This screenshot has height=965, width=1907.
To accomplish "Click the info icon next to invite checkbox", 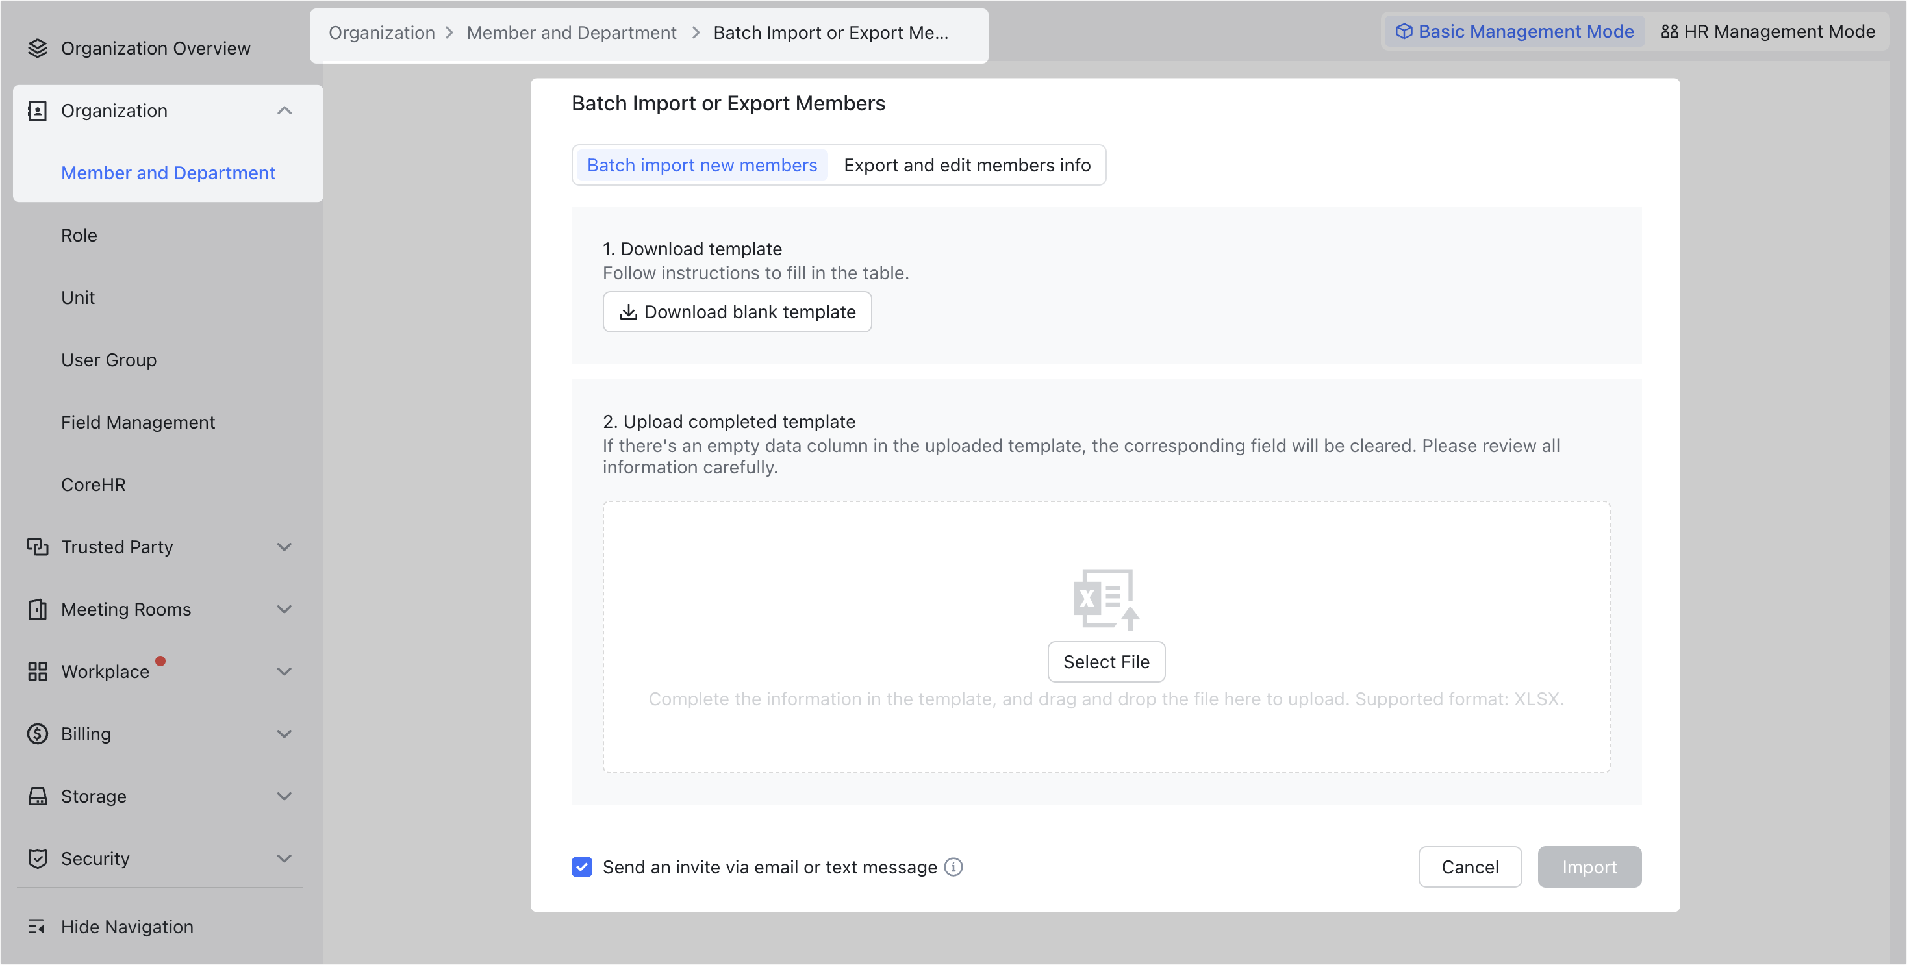I will 954,866.
